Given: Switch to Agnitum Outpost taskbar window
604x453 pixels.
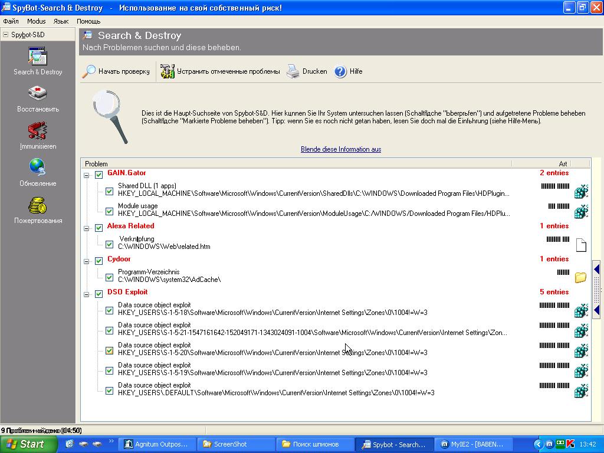Looking at the screenshot, I should click(156, 444).
